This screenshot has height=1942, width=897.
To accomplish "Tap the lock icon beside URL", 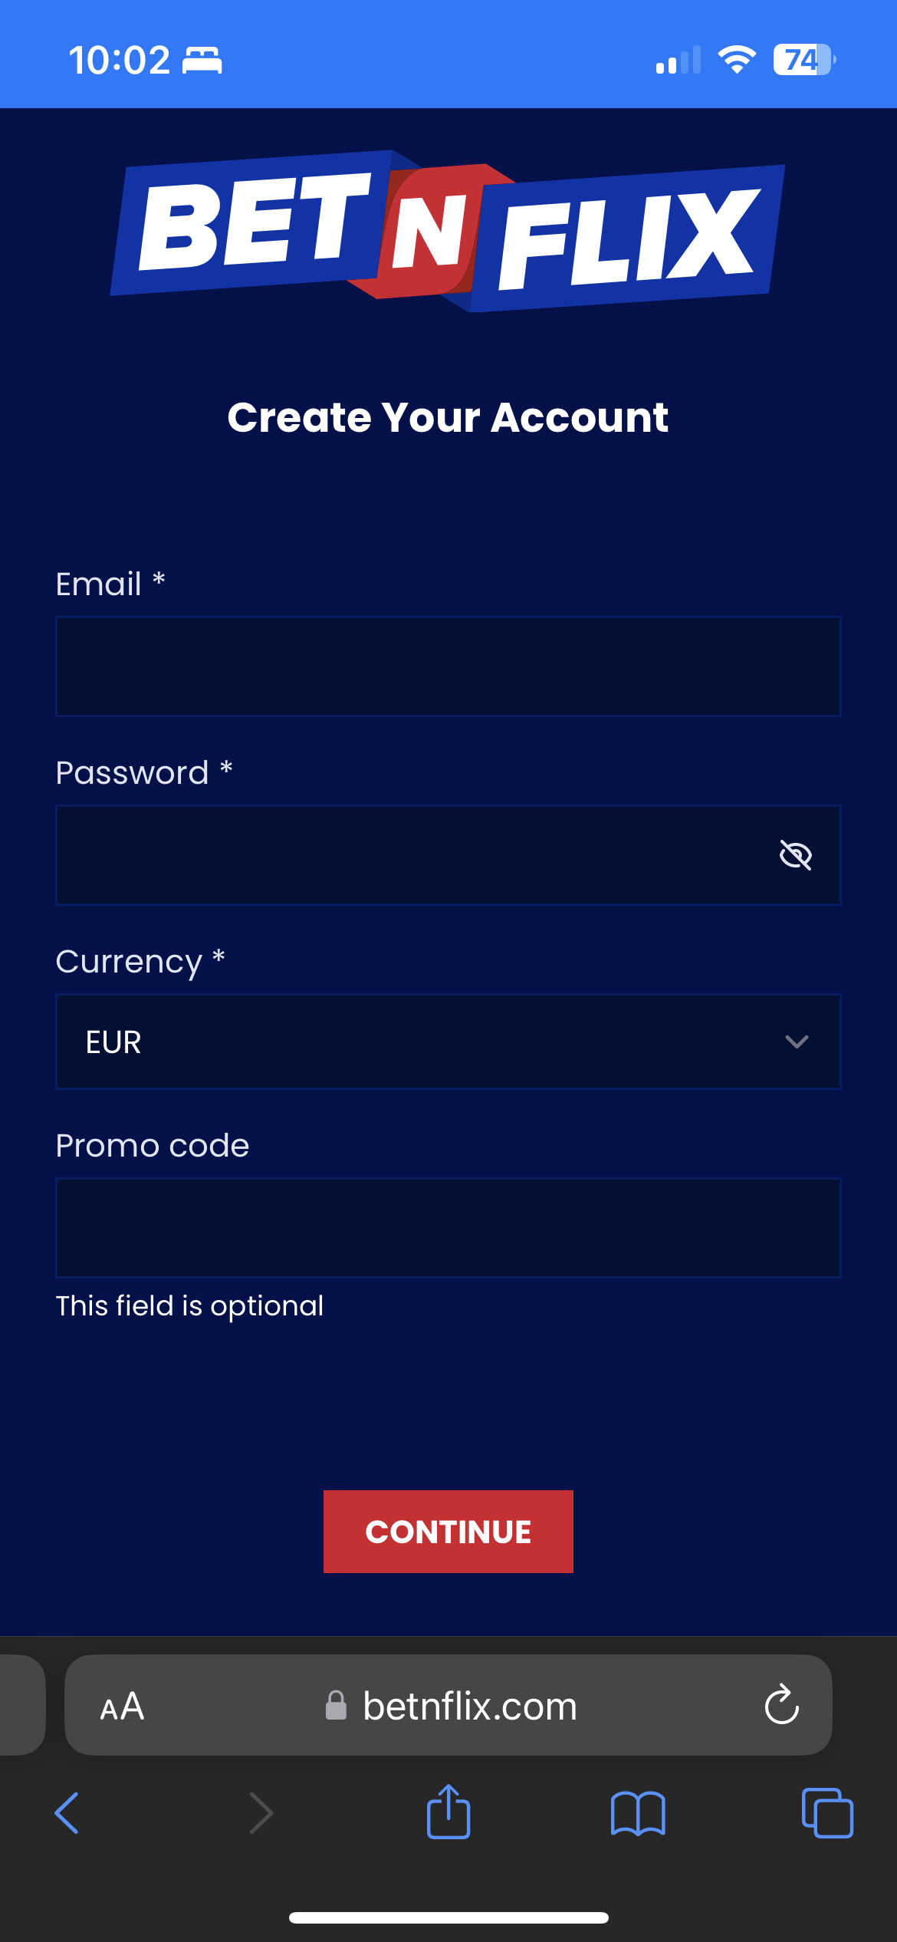I will [x=336, y=1706].
